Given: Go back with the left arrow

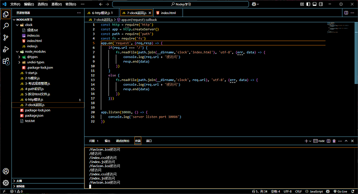Looking at the screenshot, I should pyautogui.click(x=101, y=4).
